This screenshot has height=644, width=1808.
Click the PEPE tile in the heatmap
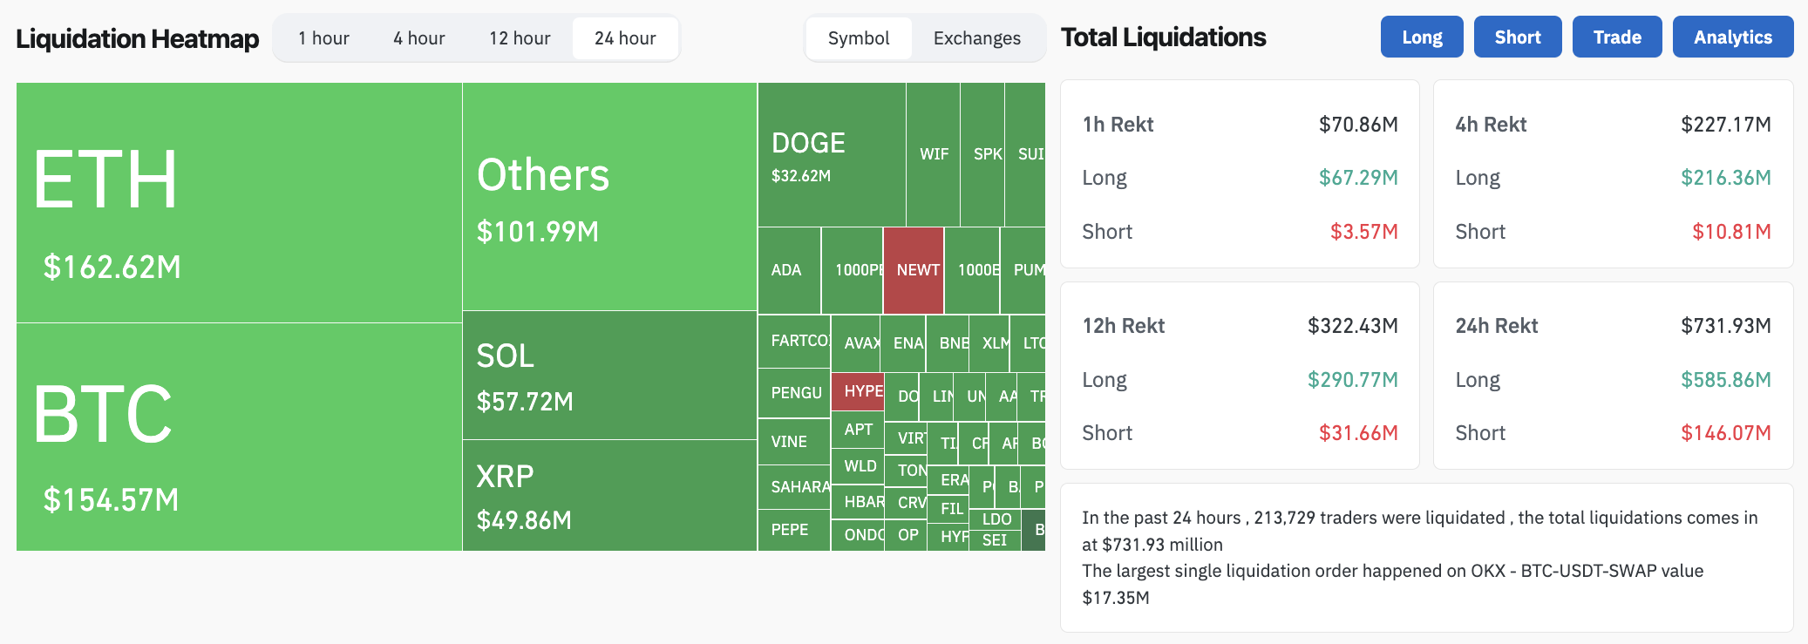click(x=792, y=530)
